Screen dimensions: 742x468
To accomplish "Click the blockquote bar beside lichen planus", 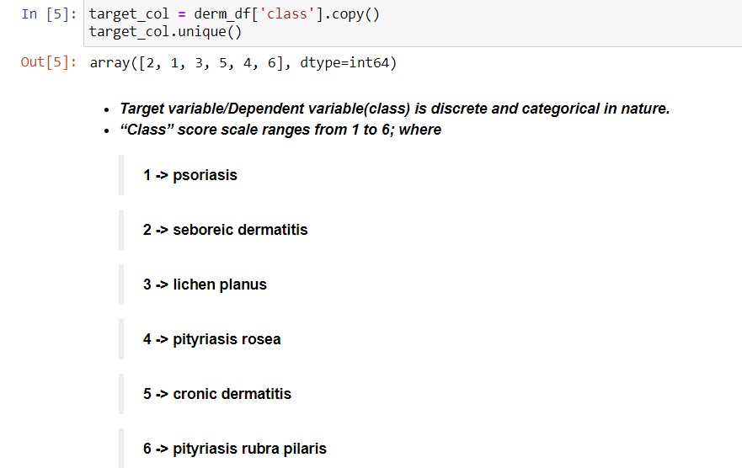I will [x=121, y=285].
